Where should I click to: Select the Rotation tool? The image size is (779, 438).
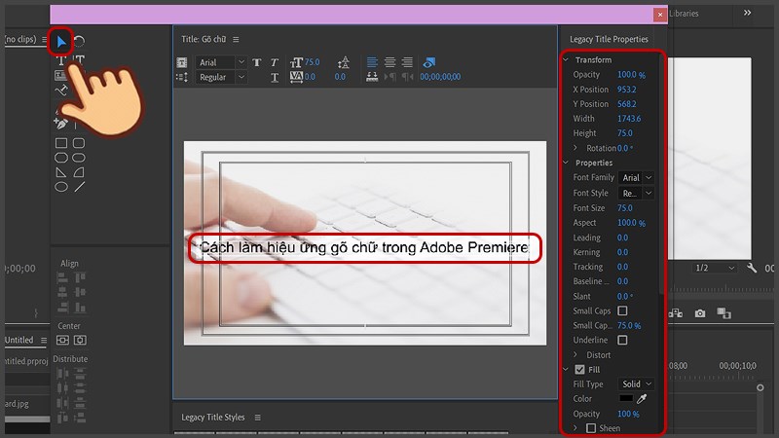pos(80,41)
